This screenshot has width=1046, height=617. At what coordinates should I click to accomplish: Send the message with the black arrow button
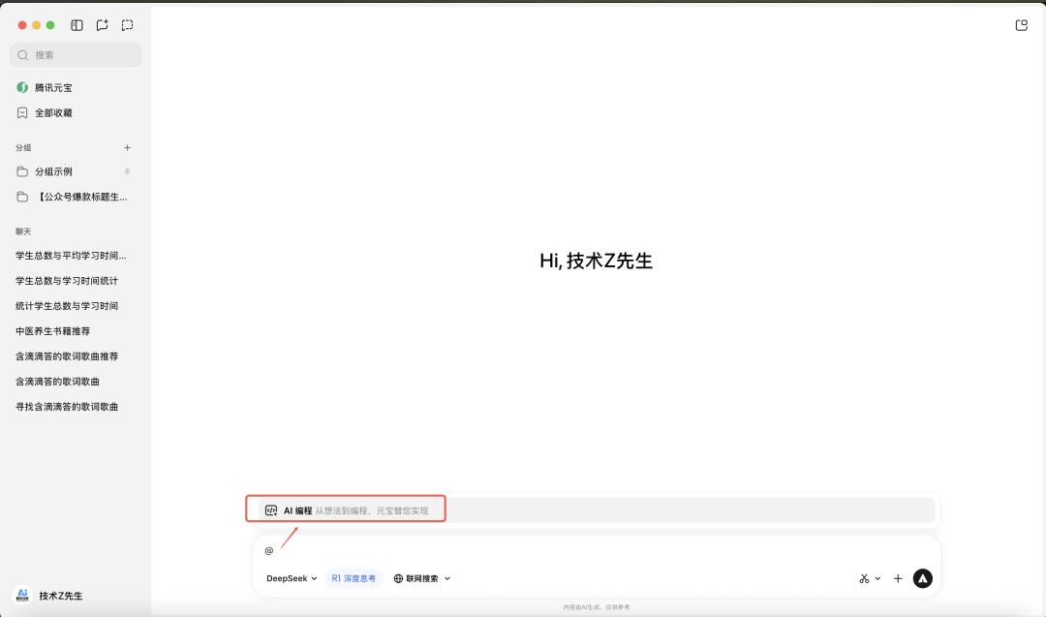923,578
